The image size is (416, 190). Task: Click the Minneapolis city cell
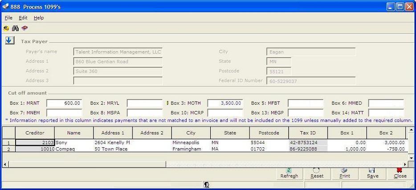[191, 142]
